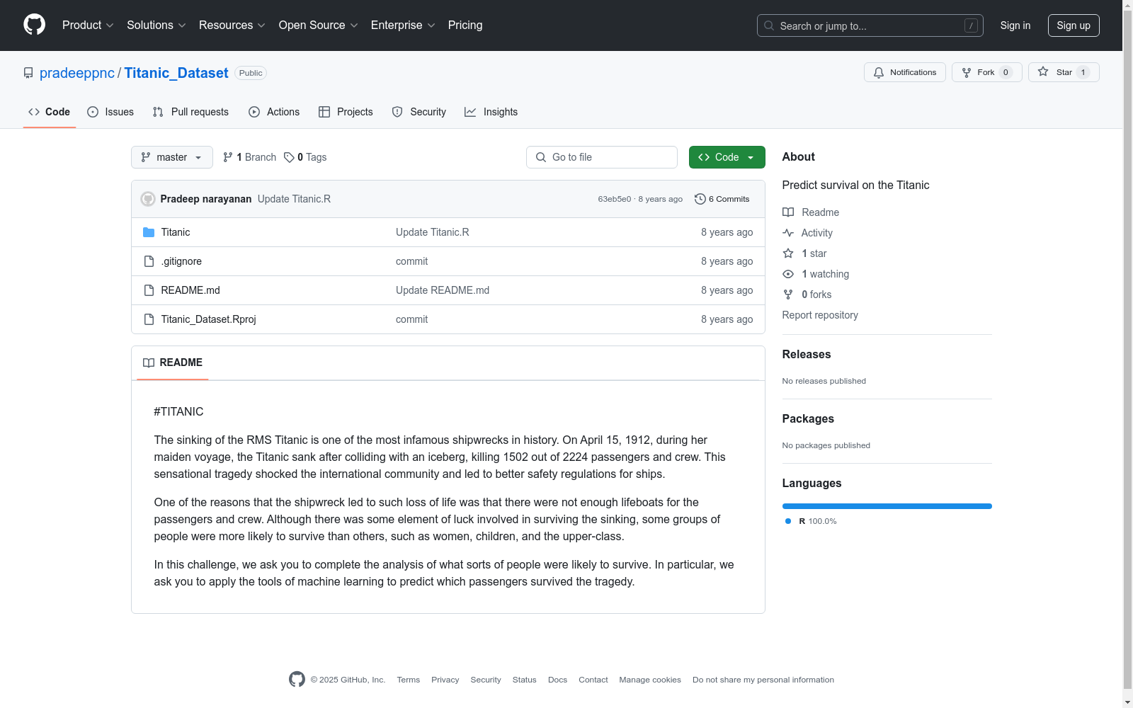This screenshot has height=708, width=1133.
Task: Click the README.md file icon
Action: point(149,290)
